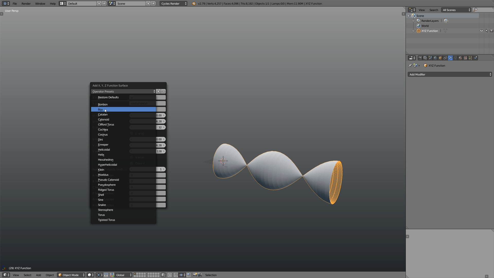Click the U step value field showing 32
The width and height of the screenshot is (494, 278).
point(147,127)
